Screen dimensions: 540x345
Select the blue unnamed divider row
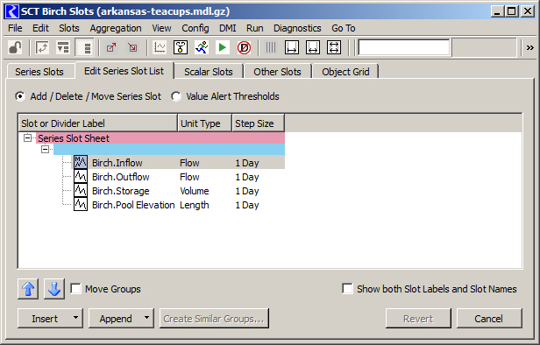(x=169, y=149)
